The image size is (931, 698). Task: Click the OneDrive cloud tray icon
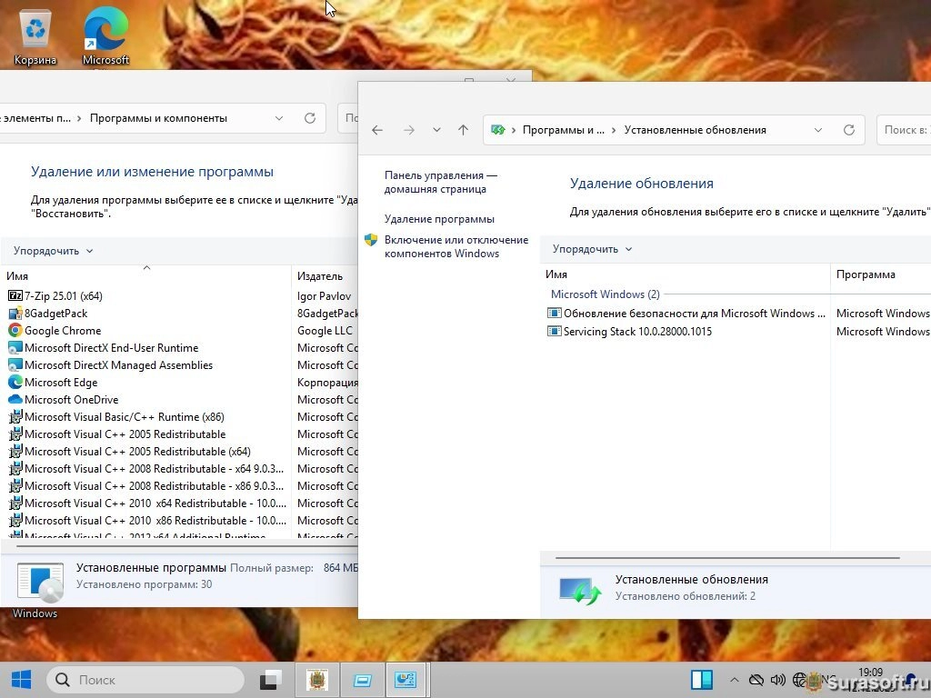[756, 680]
